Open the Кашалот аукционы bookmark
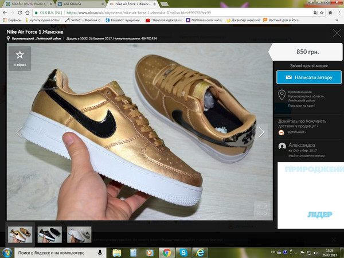 123,20
